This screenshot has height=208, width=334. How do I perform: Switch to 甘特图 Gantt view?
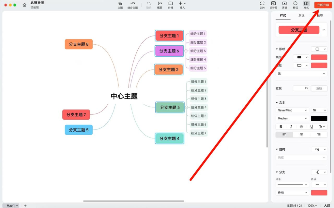click(x=273, y=5)
